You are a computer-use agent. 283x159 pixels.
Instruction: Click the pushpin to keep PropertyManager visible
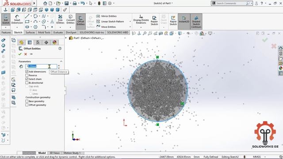[x=31, y=54]
